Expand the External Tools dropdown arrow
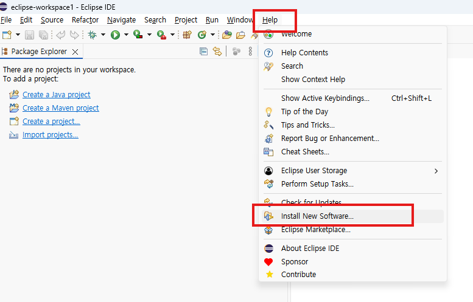Image resolution: width=473 pixels, height=302 pixels. click(172, 35)
